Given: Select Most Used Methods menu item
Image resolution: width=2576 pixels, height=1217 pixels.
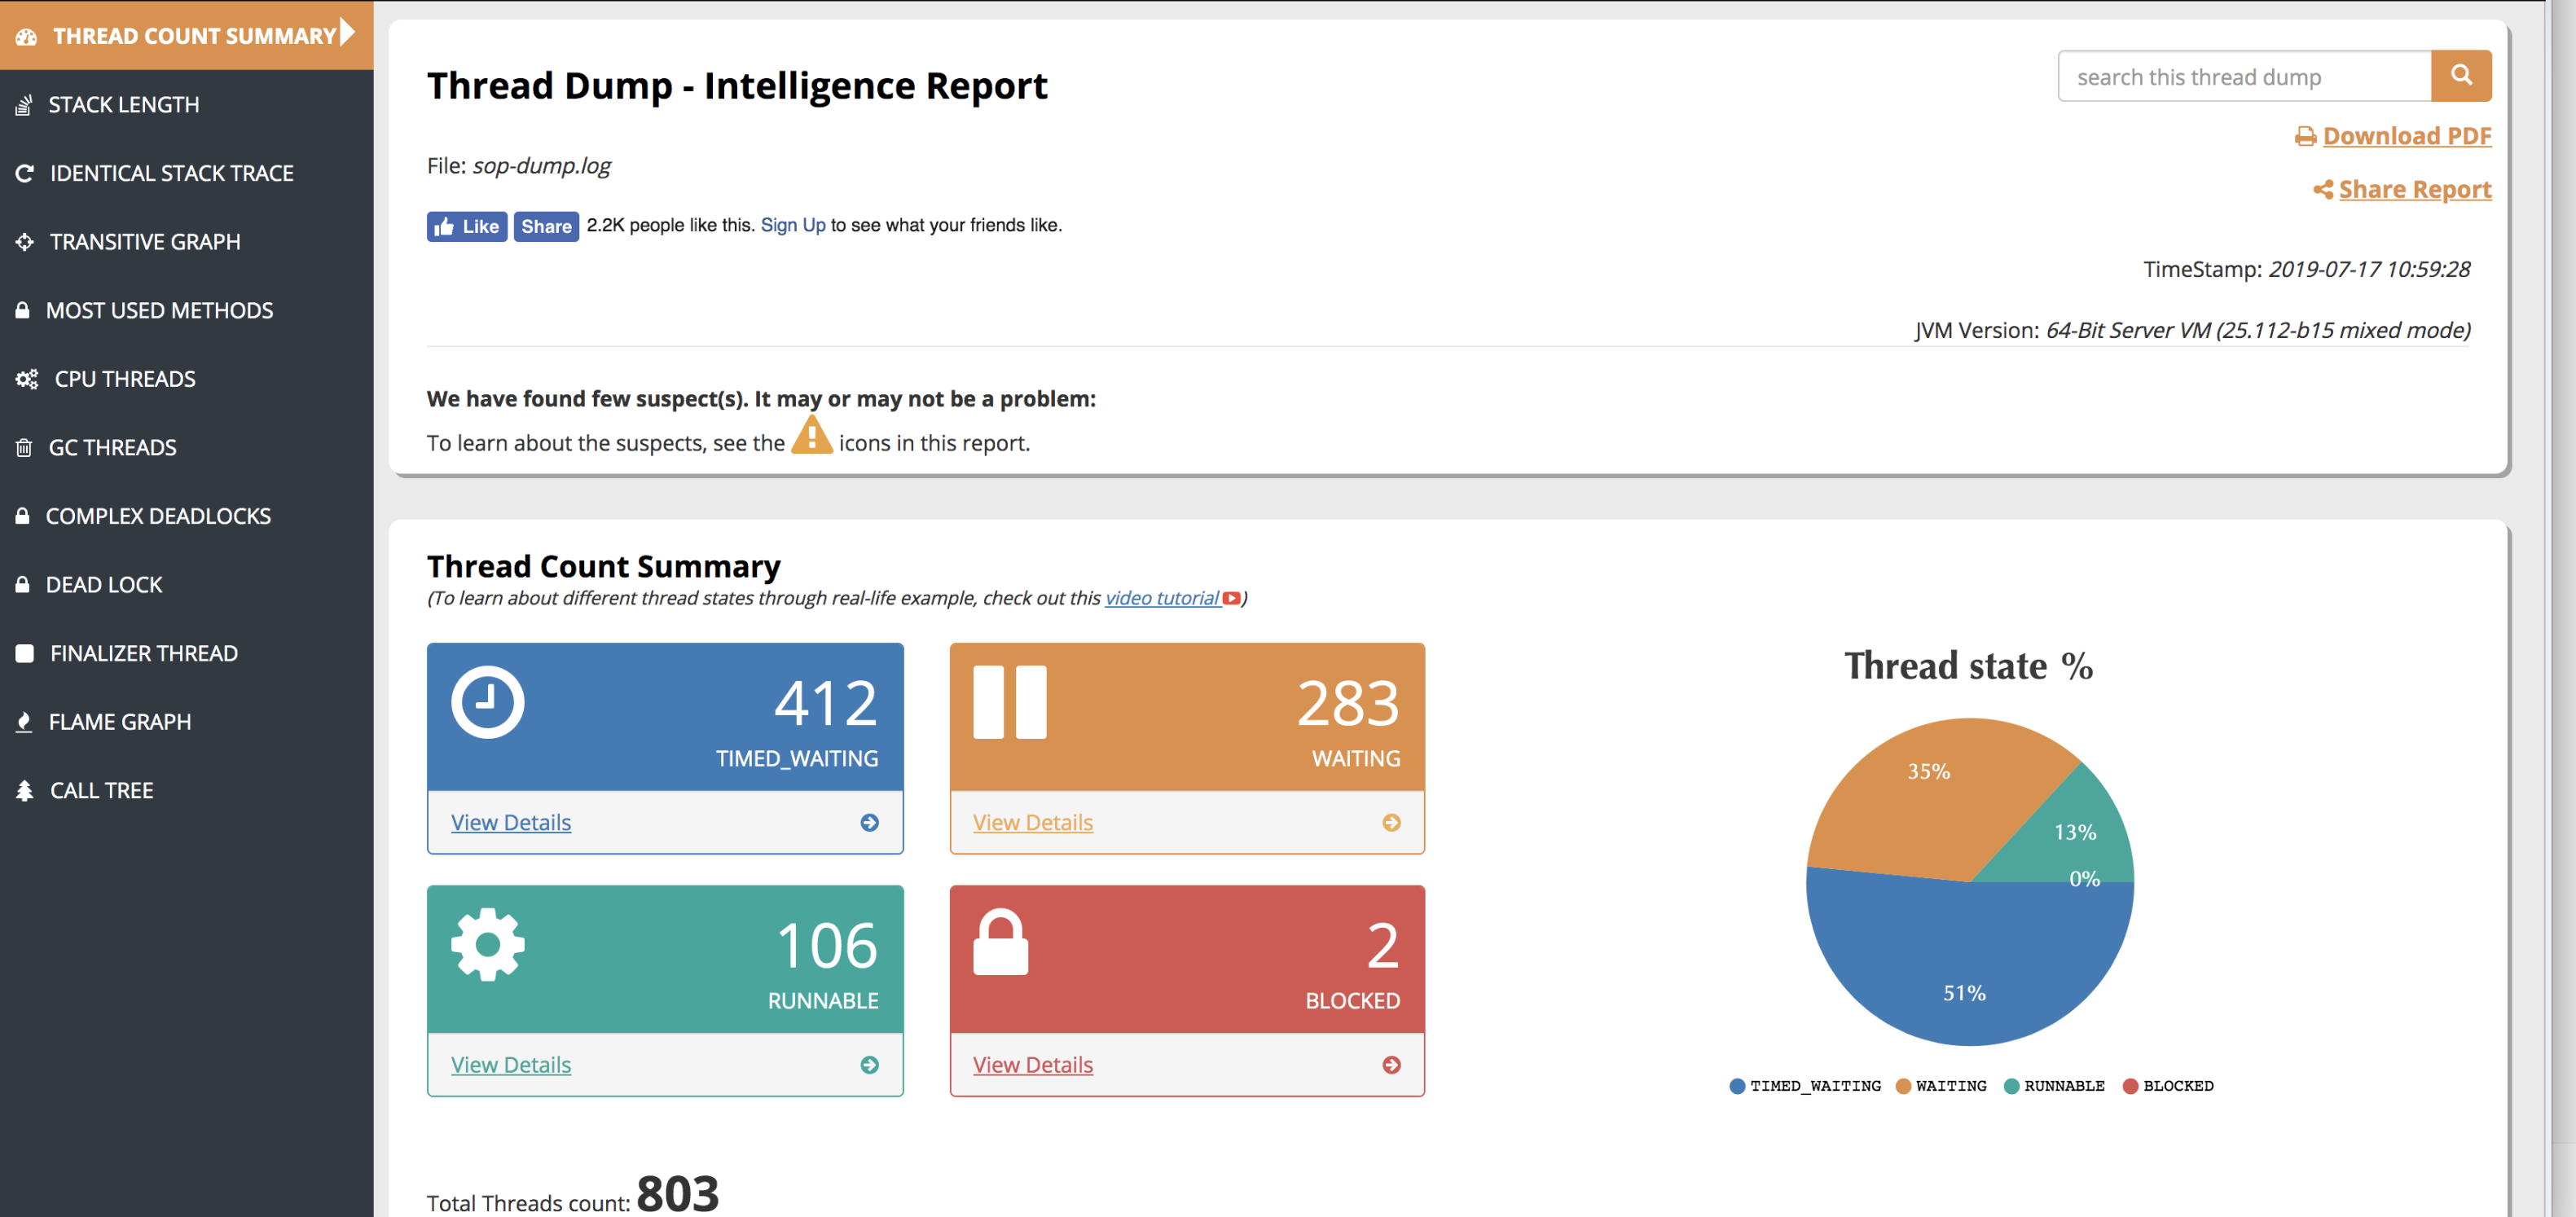Looking at the screenshot, I should pos(160,310).
